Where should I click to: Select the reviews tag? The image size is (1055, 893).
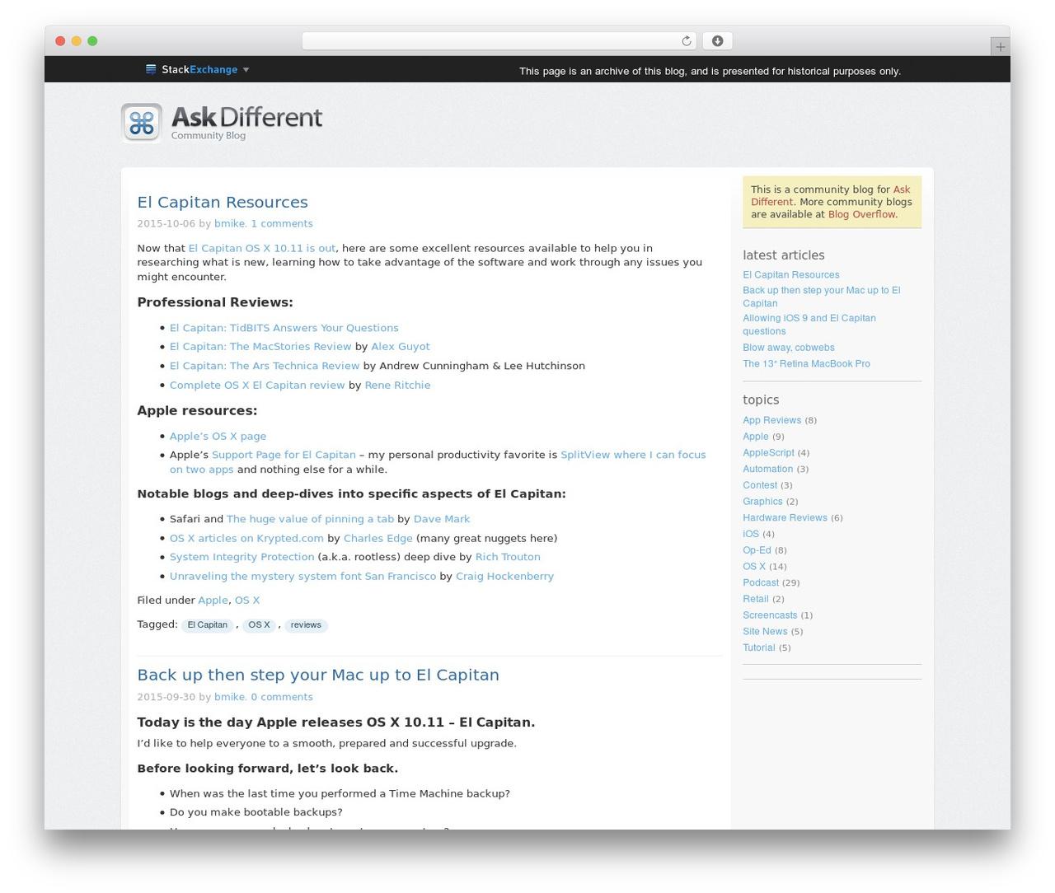(306, 625)
